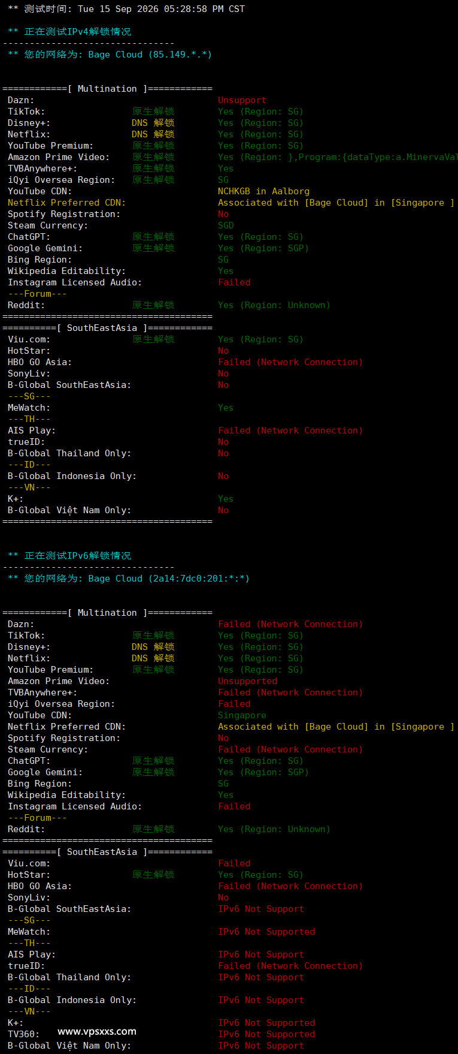
Task: Click 'Failed (Network Connection)' beside TVBAnywhere+
Action: pyautogui.click(x=290, y=692)
